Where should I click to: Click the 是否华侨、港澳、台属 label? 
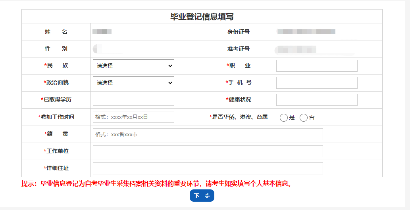point(239,117)
